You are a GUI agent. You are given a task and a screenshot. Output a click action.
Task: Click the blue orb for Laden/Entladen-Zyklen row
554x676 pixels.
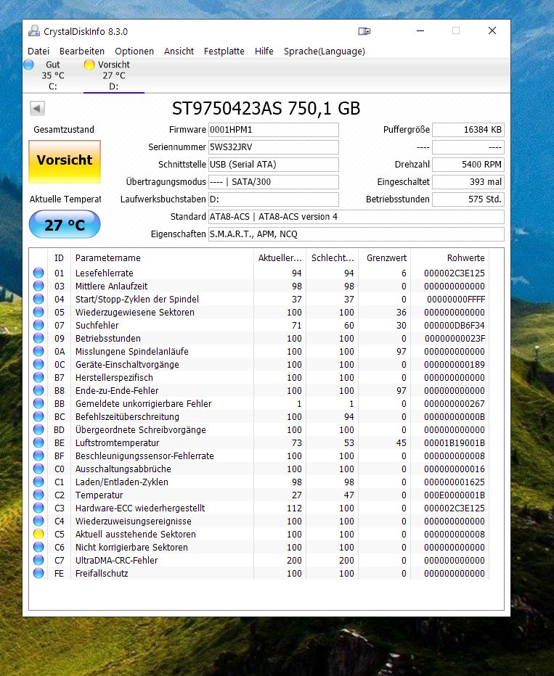(38, 482)
